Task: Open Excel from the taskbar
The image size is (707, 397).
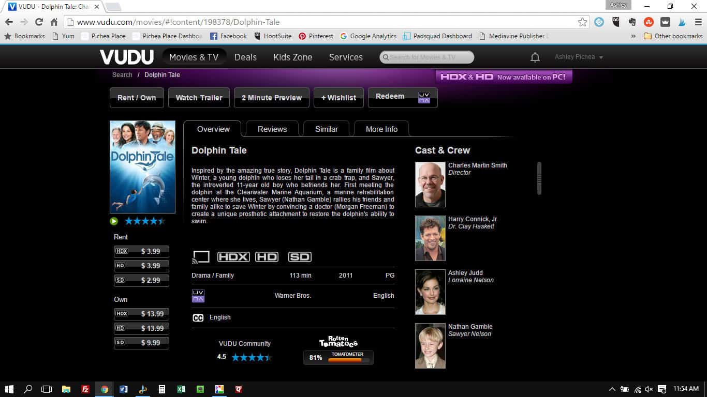Action: click(181, 389)
